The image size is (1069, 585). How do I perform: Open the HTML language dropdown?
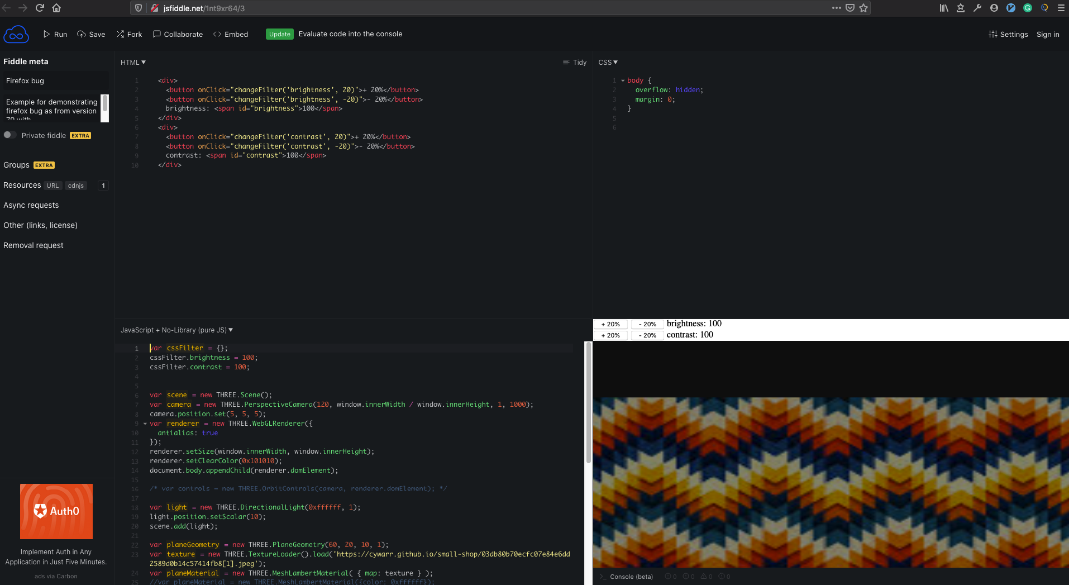pos(132,62)
